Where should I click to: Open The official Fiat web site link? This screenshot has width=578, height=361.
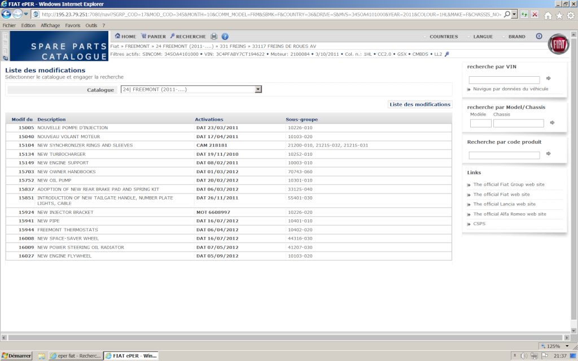(501, 195)
